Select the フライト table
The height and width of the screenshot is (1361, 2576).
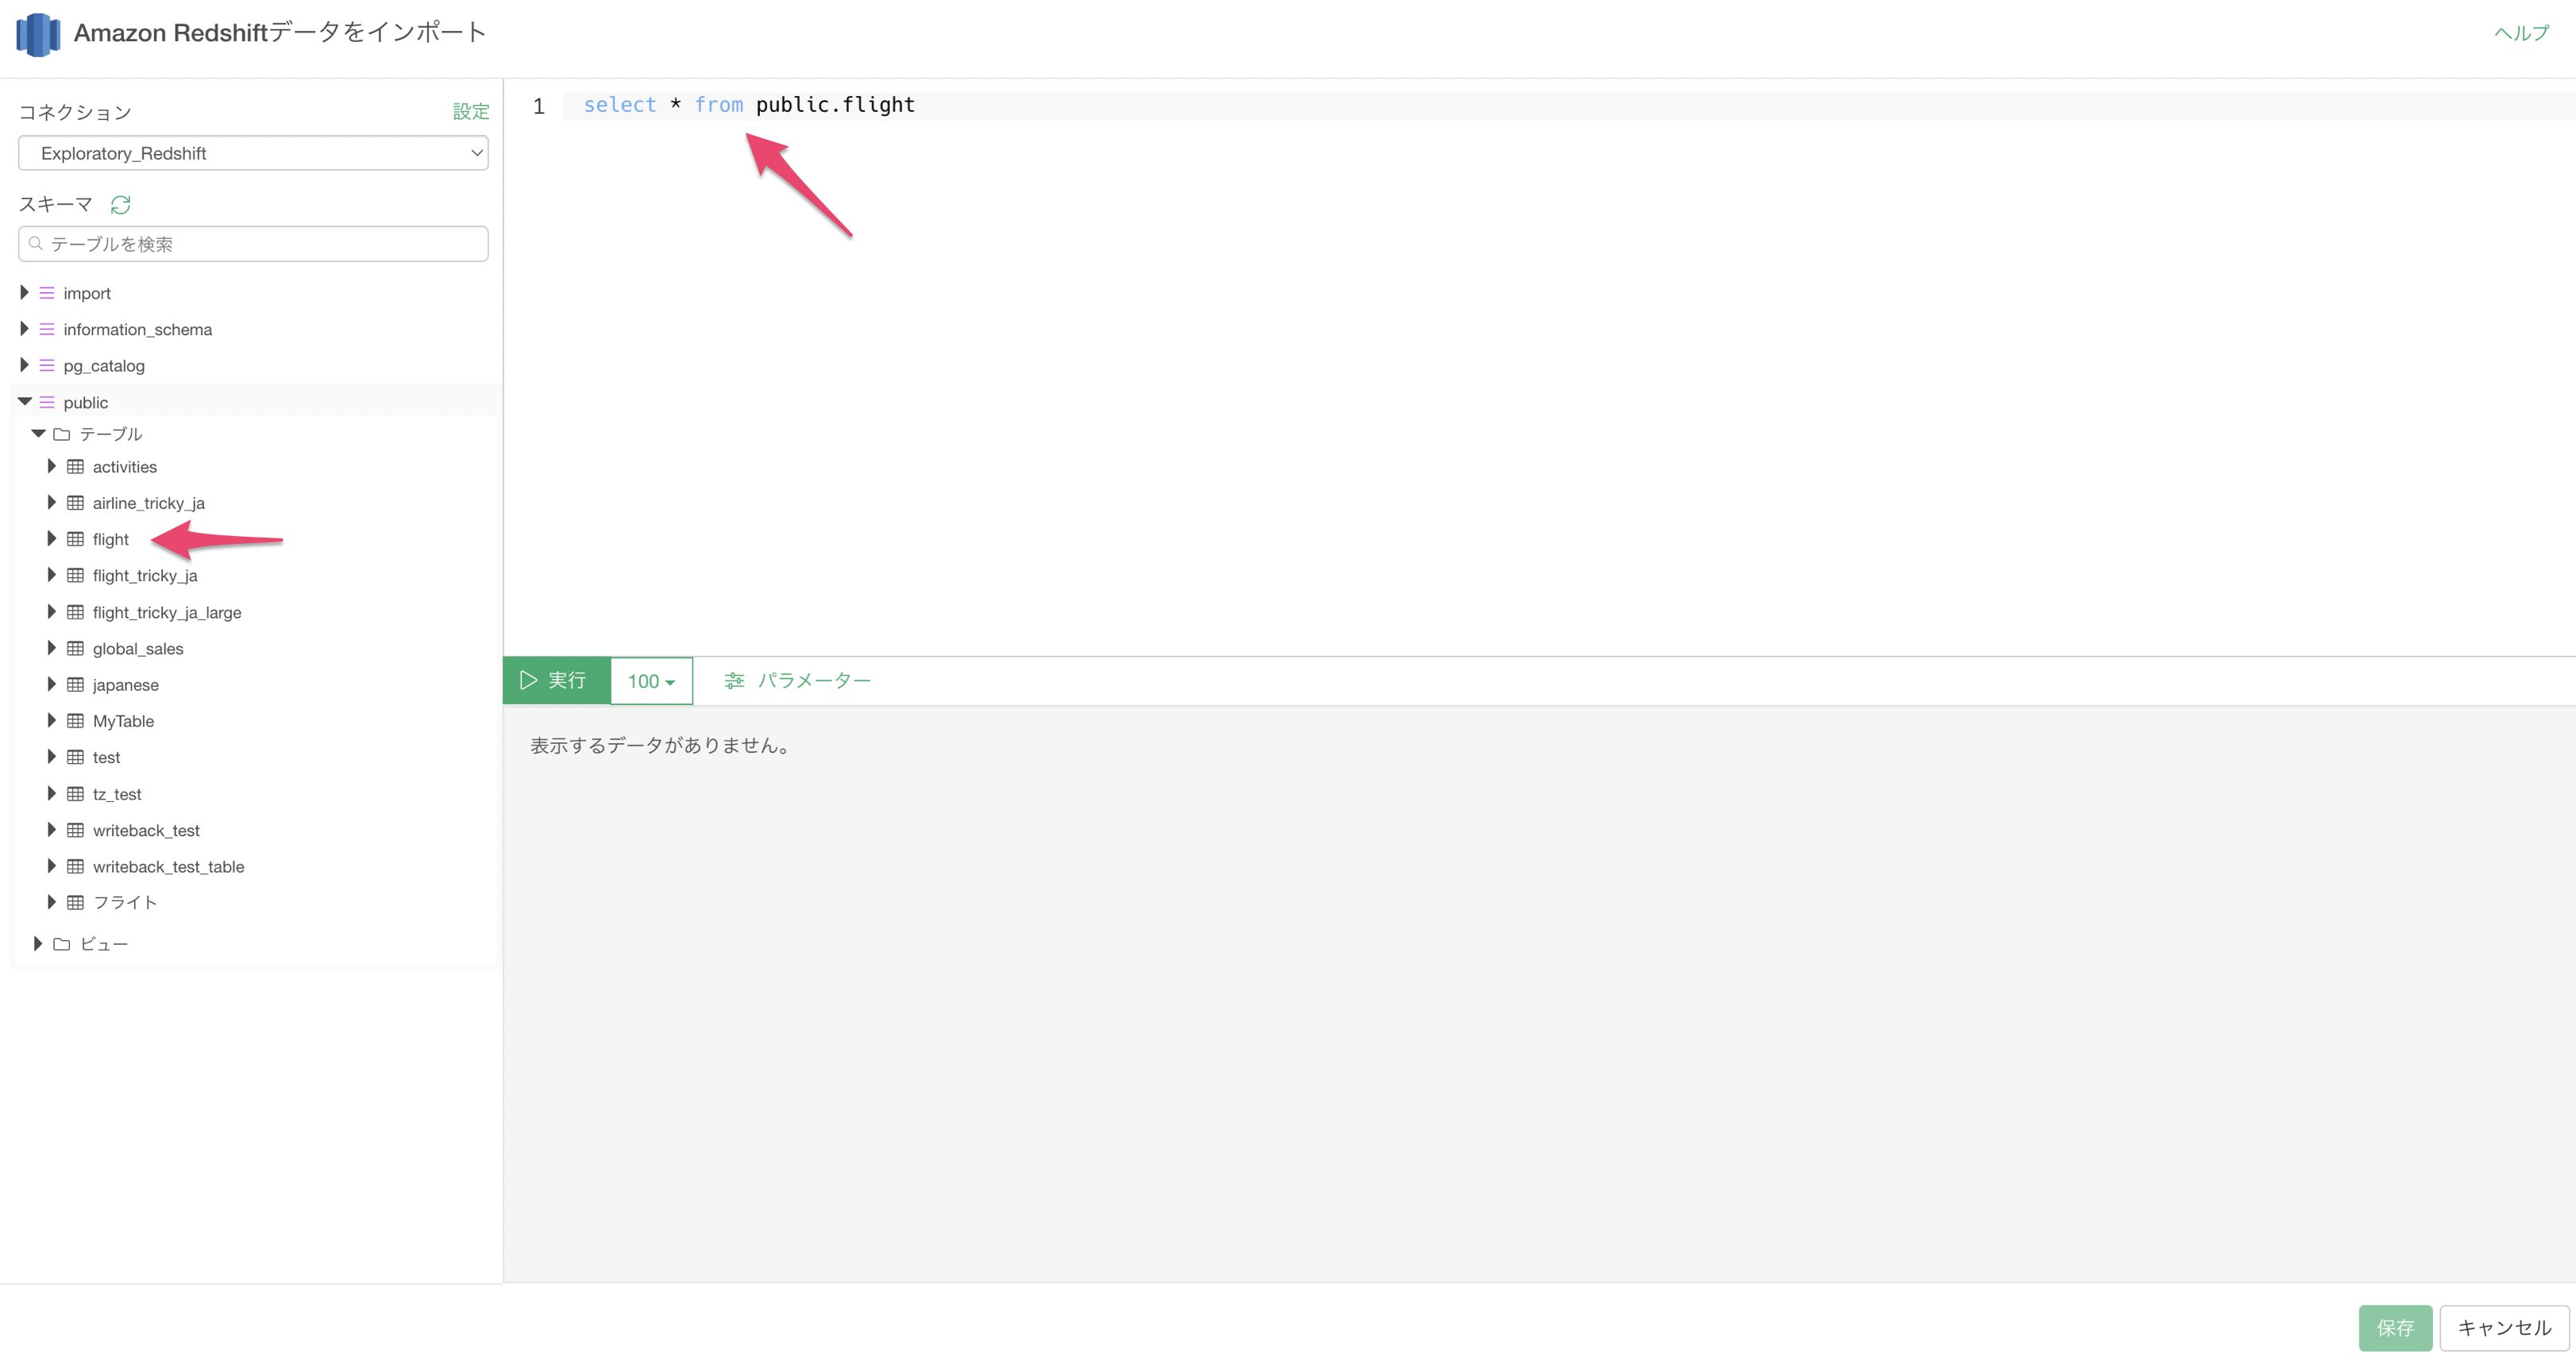pyautogui.click(x=125, y=903)
